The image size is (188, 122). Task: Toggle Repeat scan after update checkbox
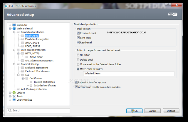pos(76,82)
